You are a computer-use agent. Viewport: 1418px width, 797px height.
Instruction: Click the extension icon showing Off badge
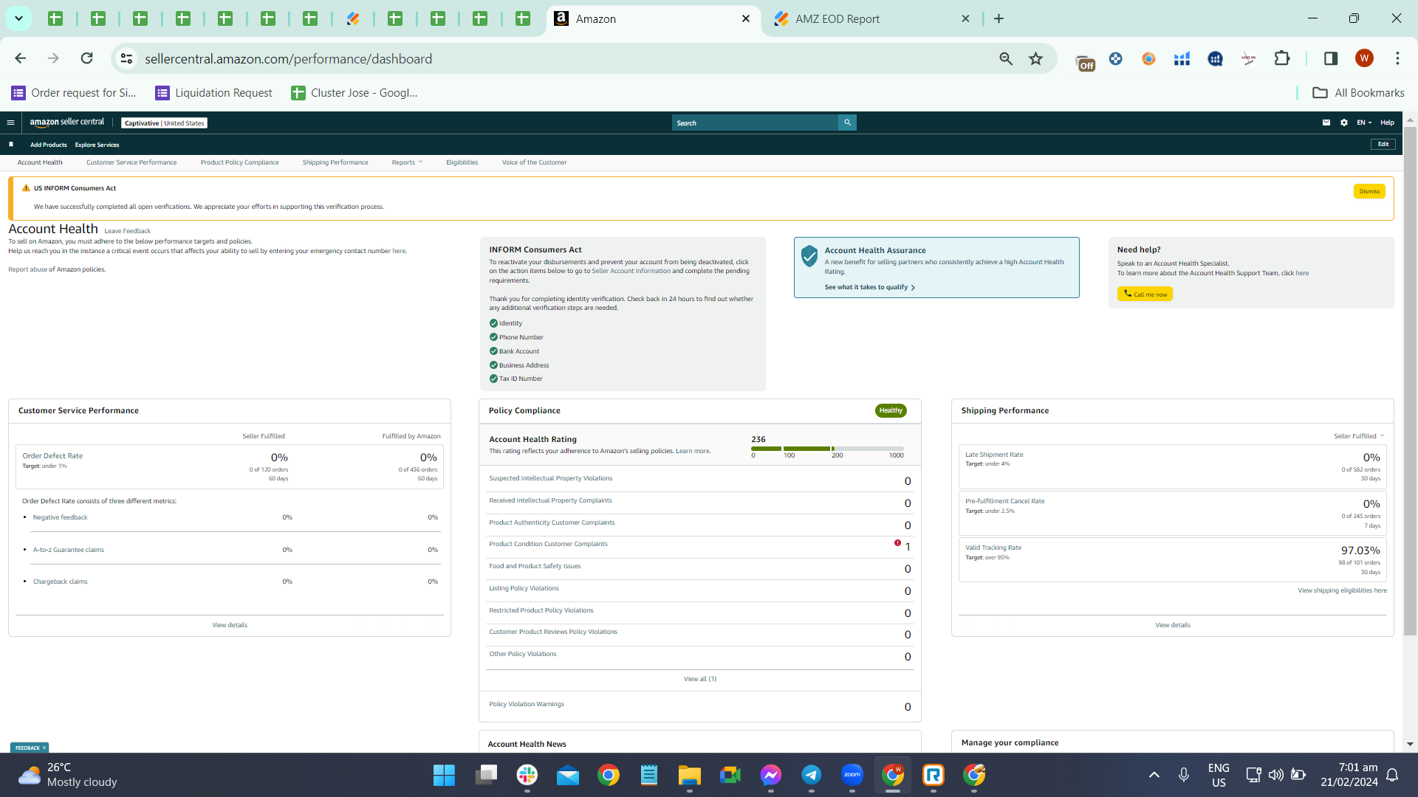pos(1085,61)
